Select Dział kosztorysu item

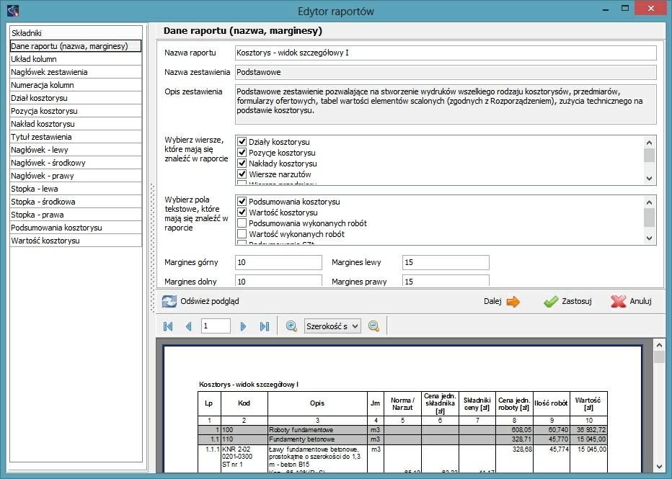pyautogui.click(x=76, y=98)
